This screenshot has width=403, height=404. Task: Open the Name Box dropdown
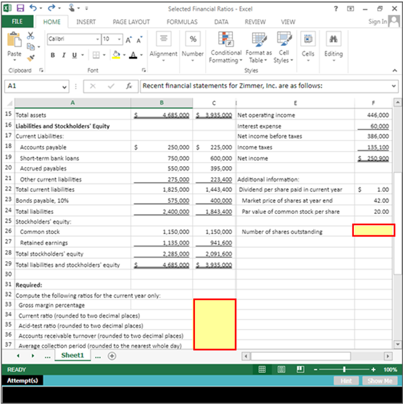tap(64, 87)
